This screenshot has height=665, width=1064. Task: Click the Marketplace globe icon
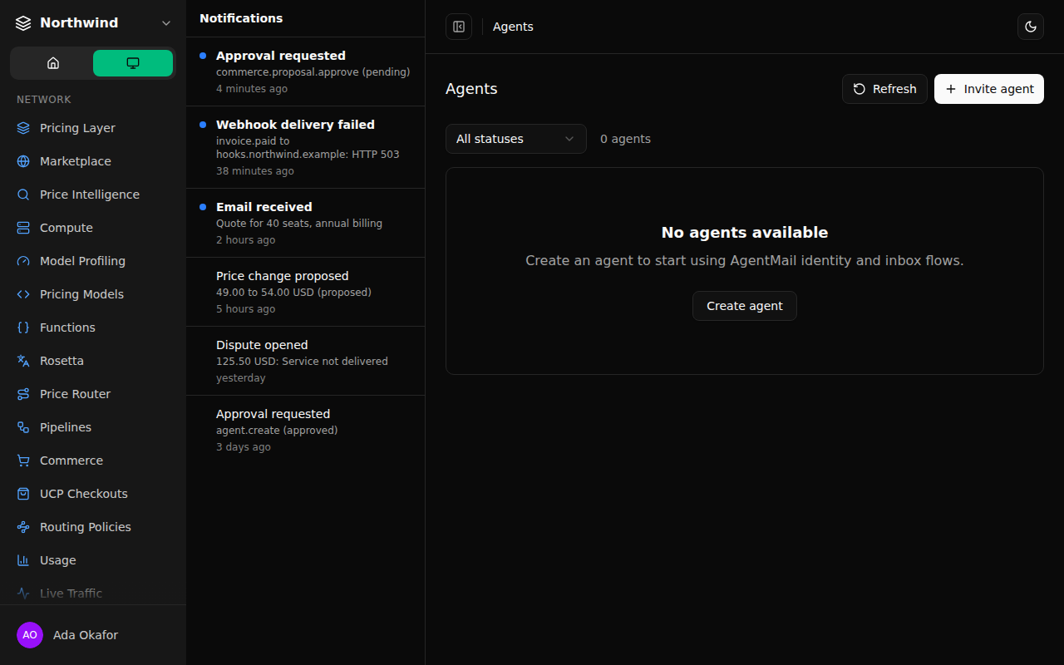tap(23, 161)
